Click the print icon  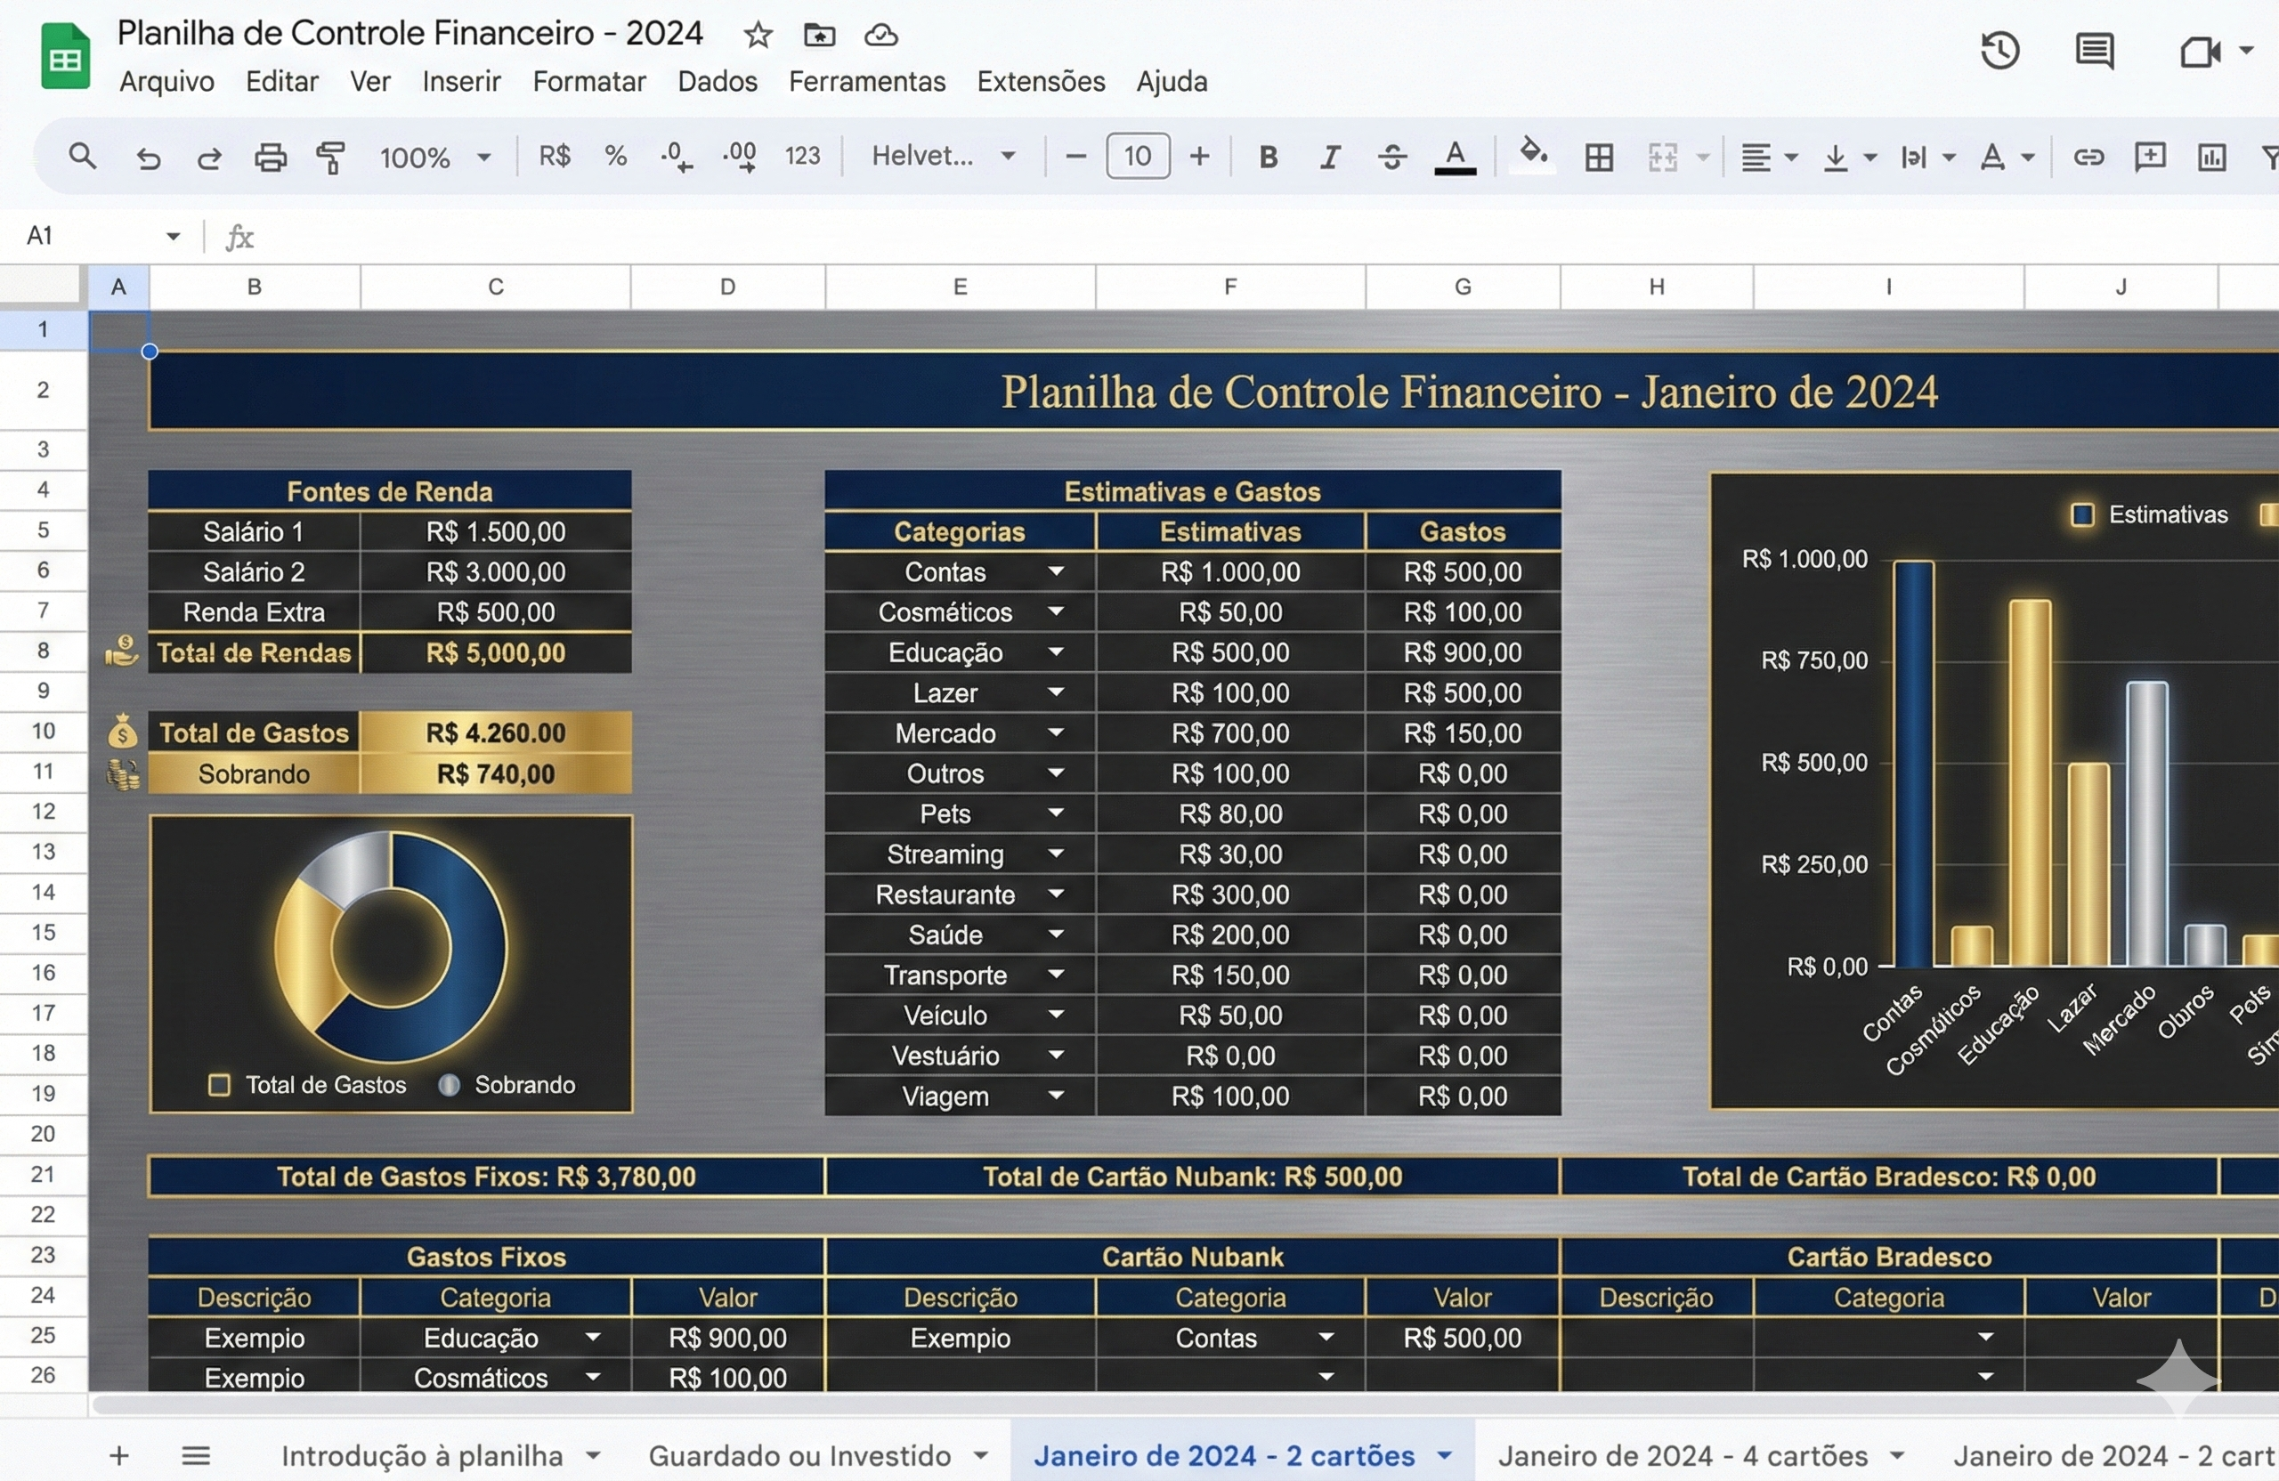(x=270, y=157)
